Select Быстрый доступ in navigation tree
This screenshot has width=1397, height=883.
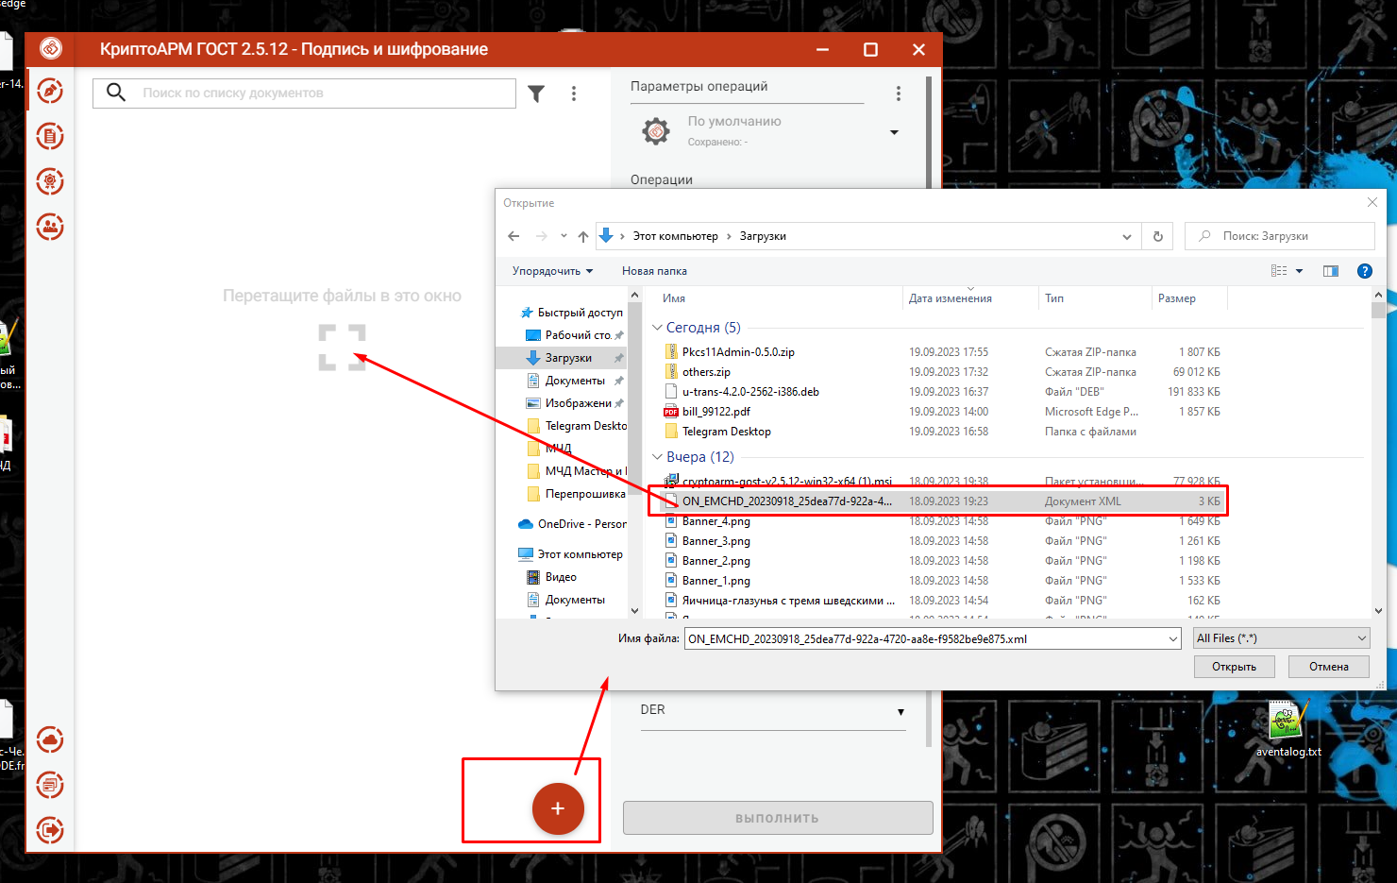571,313
